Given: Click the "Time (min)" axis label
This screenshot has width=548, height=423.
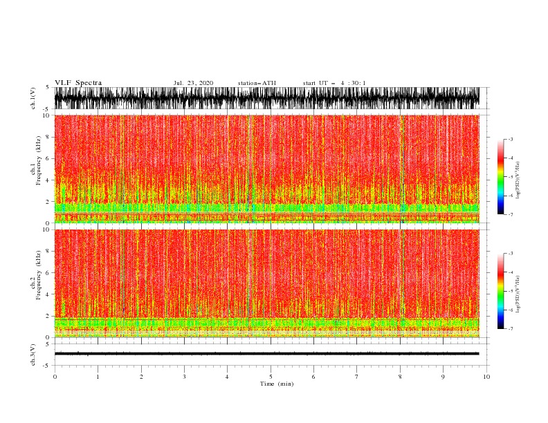Looking at the screenshot, I should pyautogui.click(x=277, y=384).
